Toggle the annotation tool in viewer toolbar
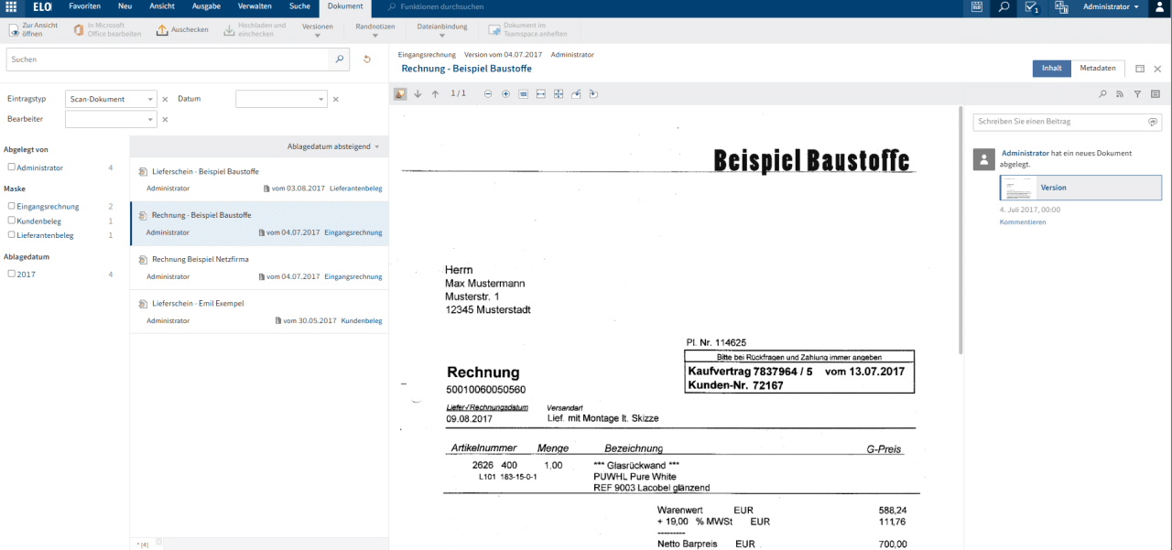Screen dimensions: 1172x550 pyautogui.click(x=400, y=93)
